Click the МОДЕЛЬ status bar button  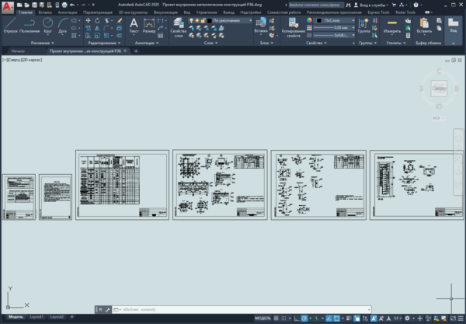(x=263, y=319)
